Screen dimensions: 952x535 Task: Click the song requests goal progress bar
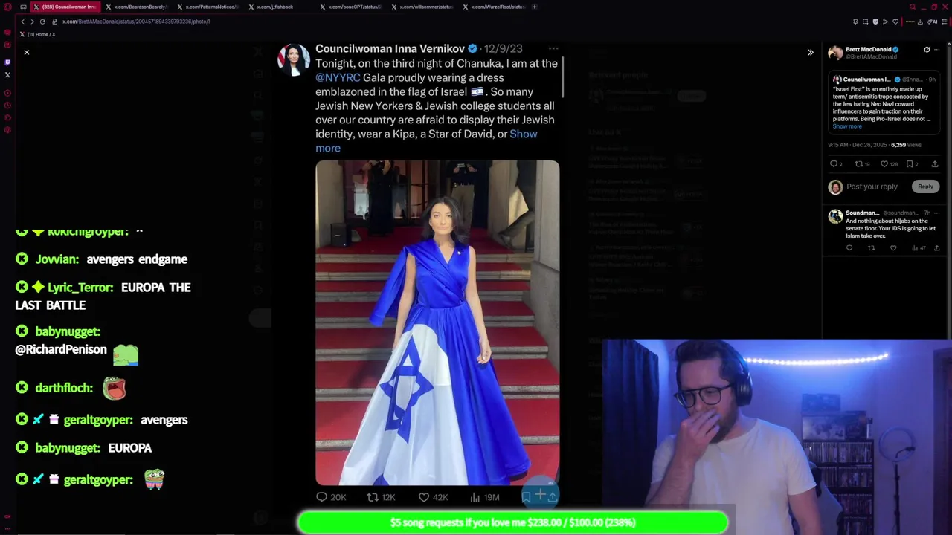coord(512,522)
